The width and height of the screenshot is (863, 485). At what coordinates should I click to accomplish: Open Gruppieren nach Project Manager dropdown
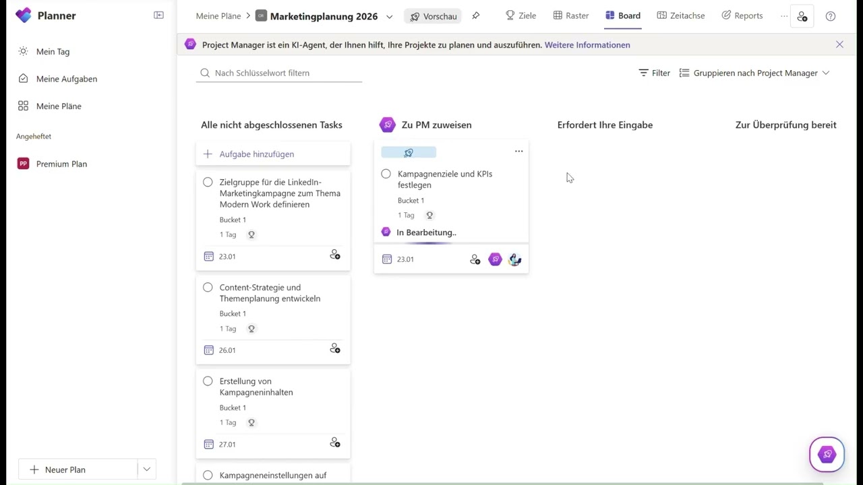(754, 73)
